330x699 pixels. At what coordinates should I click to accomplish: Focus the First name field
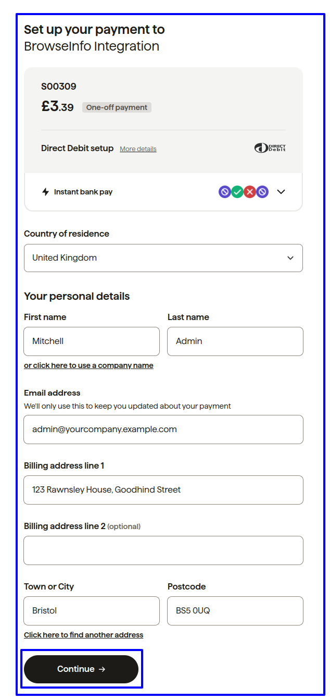(92, 341)
